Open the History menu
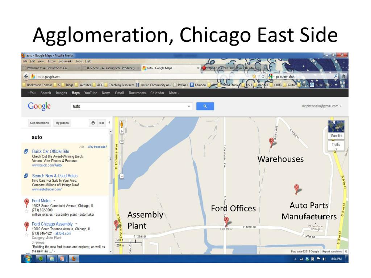This screenshot has height=278, width=371. [51, 61]
